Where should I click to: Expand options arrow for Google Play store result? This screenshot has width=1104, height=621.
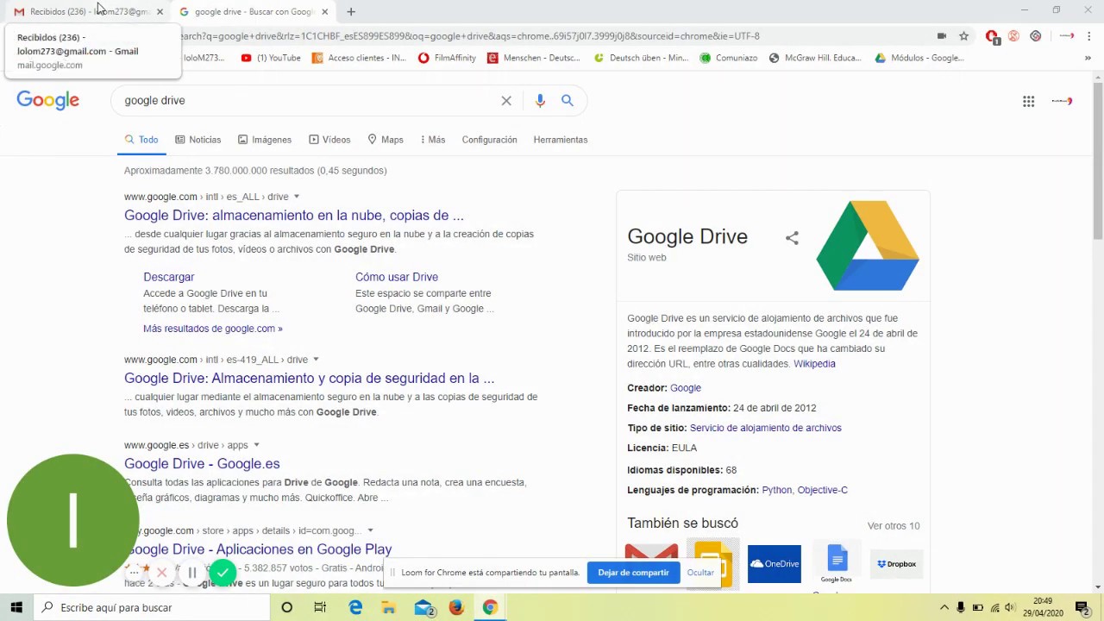[370, 530]
